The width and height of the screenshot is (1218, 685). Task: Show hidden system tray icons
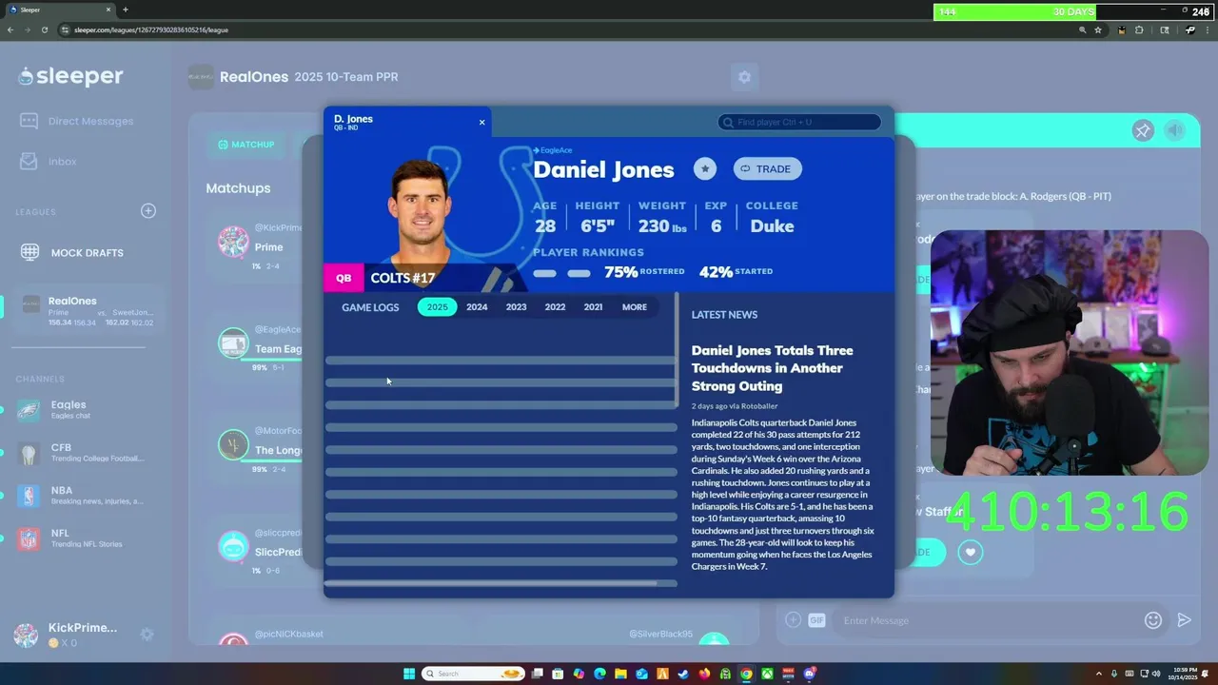(x=1099, y=674)
